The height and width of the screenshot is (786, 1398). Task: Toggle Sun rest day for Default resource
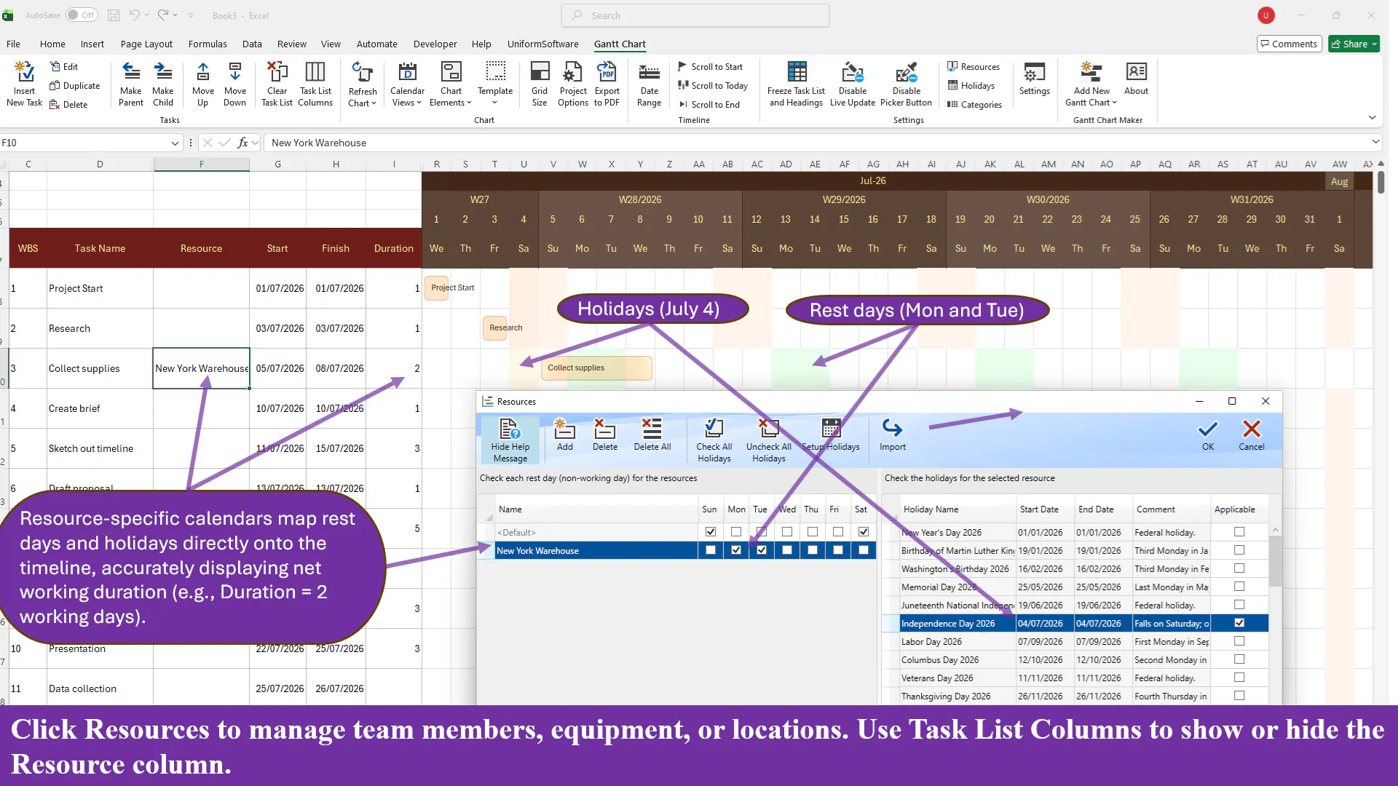pyautogui.click(x=711, y=532)
